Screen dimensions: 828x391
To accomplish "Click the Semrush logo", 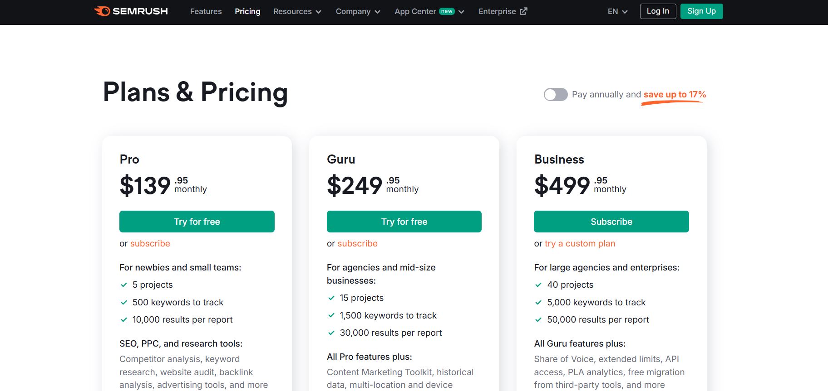I will (x=131, y=11).
